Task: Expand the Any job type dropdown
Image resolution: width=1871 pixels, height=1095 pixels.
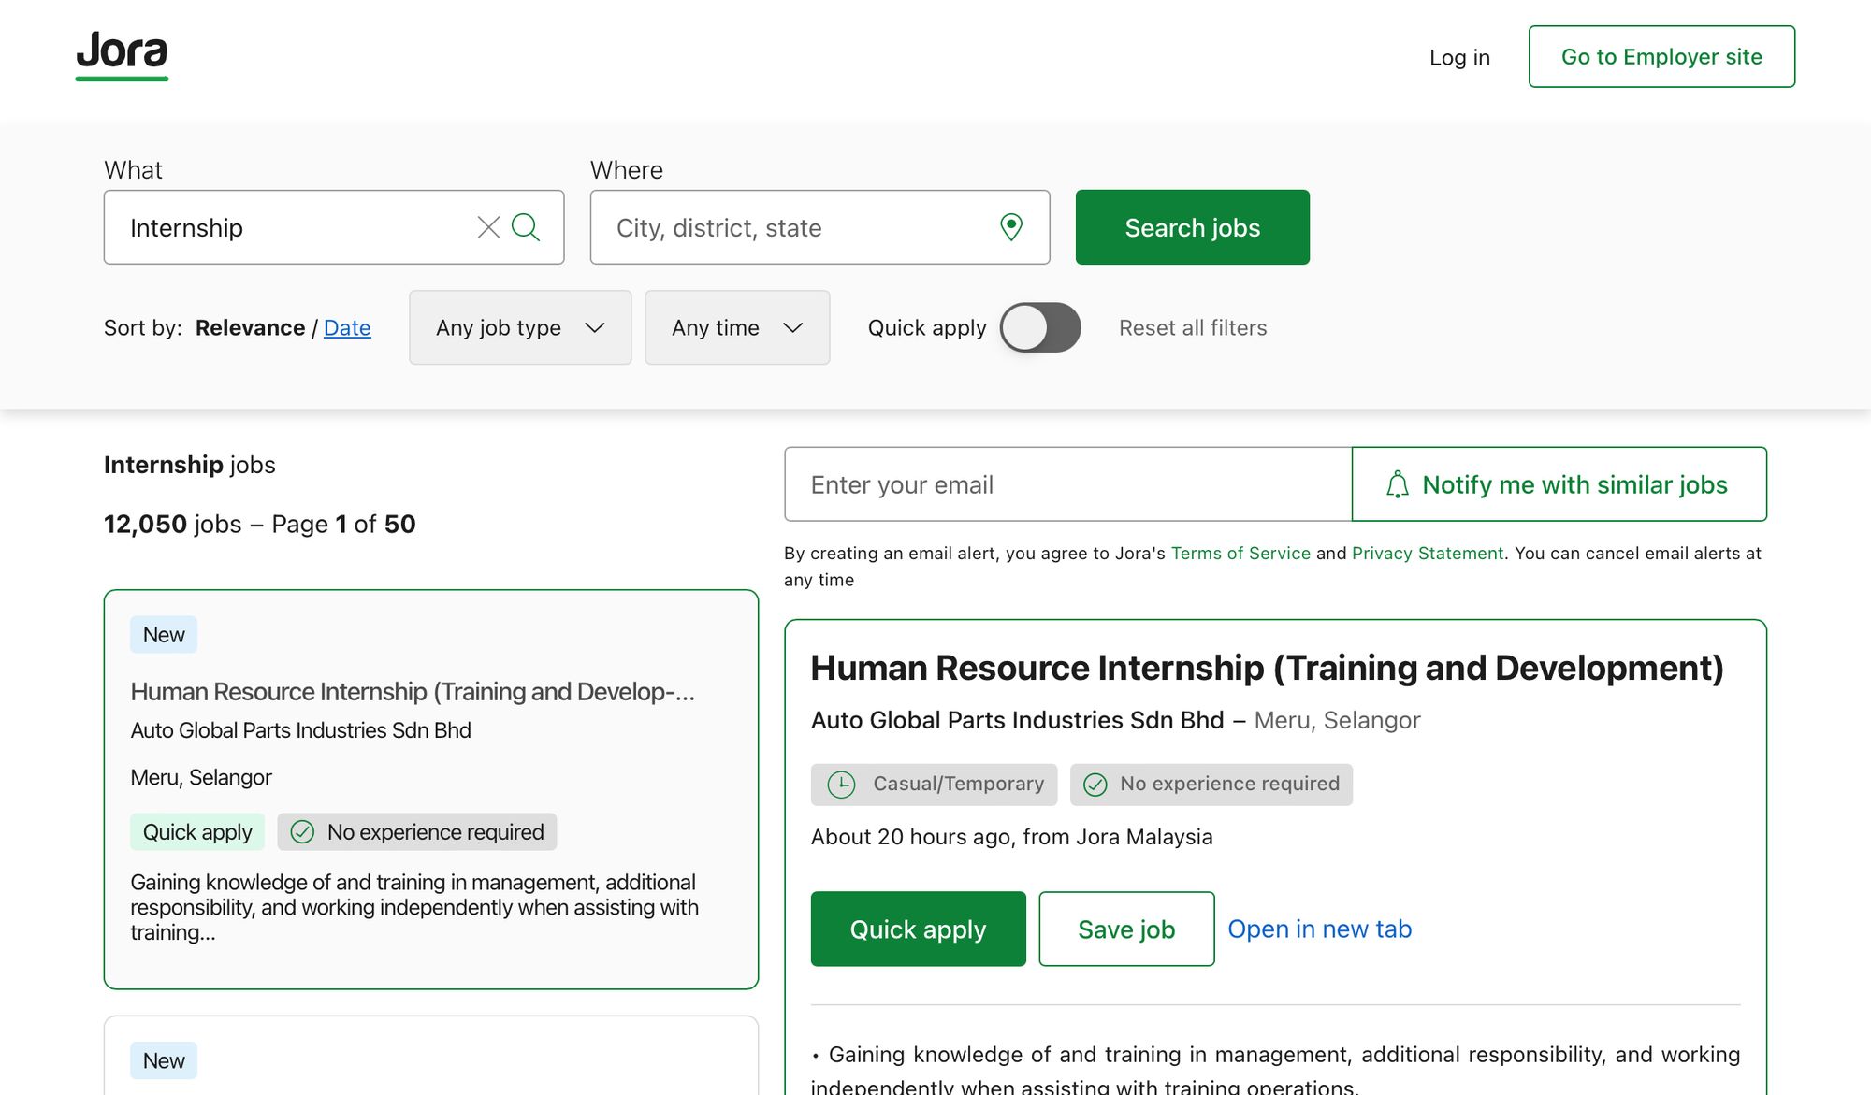Action: [520, 327]
